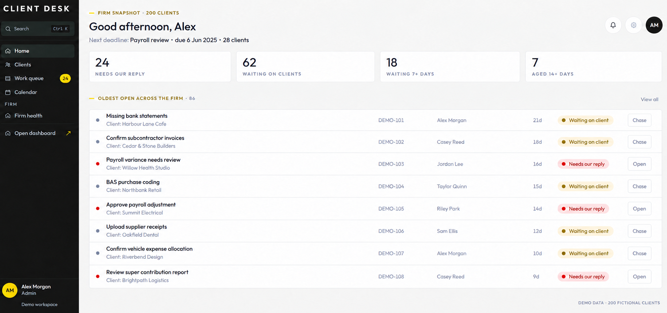Open the Waiting 7+ days card

pos(450,67)
